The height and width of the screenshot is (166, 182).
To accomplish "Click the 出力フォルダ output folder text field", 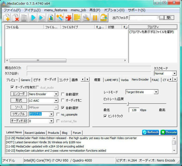I will tap(144, 18).
